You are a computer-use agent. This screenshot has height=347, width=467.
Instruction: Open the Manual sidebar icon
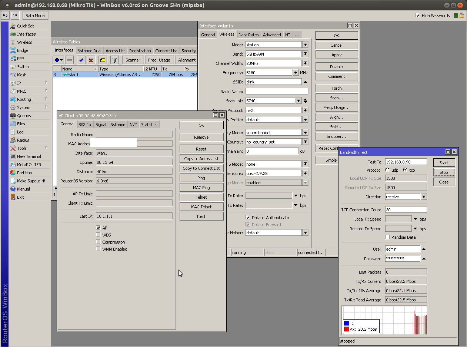[13, 189]
